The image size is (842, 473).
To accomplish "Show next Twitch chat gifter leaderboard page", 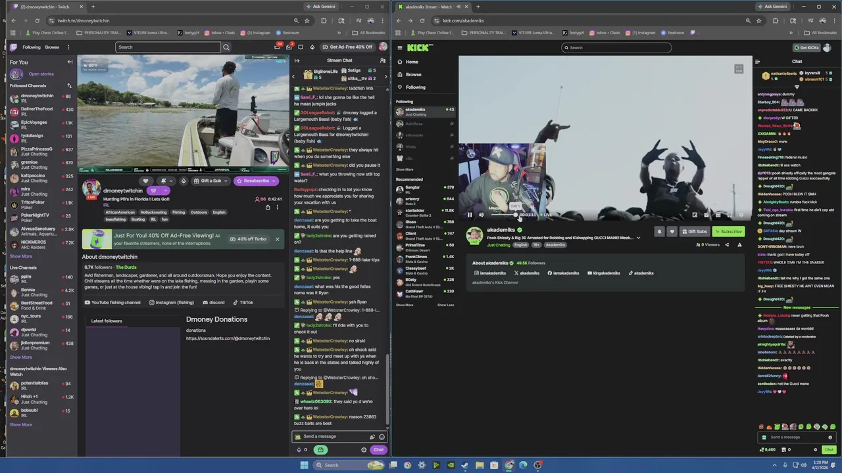I will pyautogui.click(x=386, y=77).
